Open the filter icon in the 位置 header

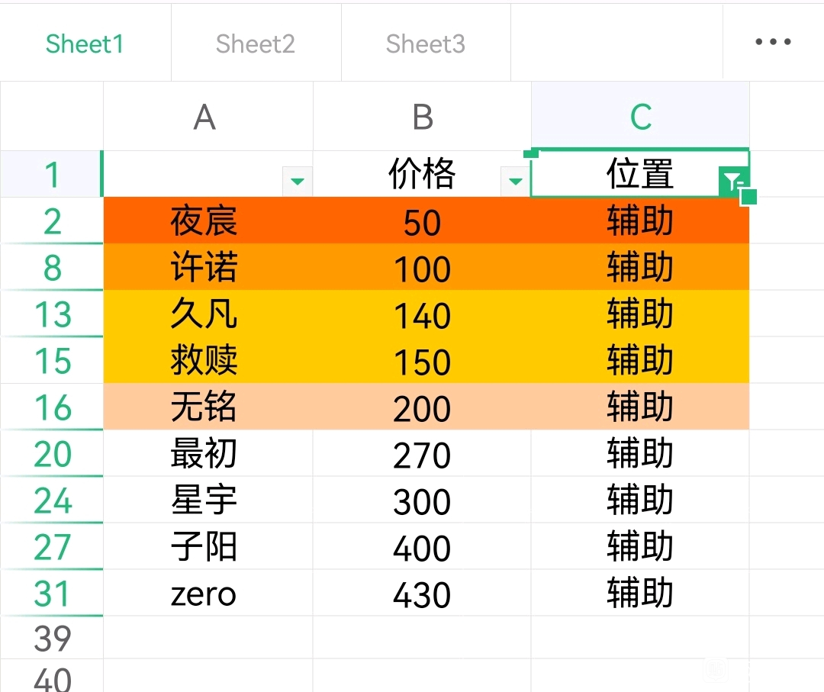click(732, 182)
